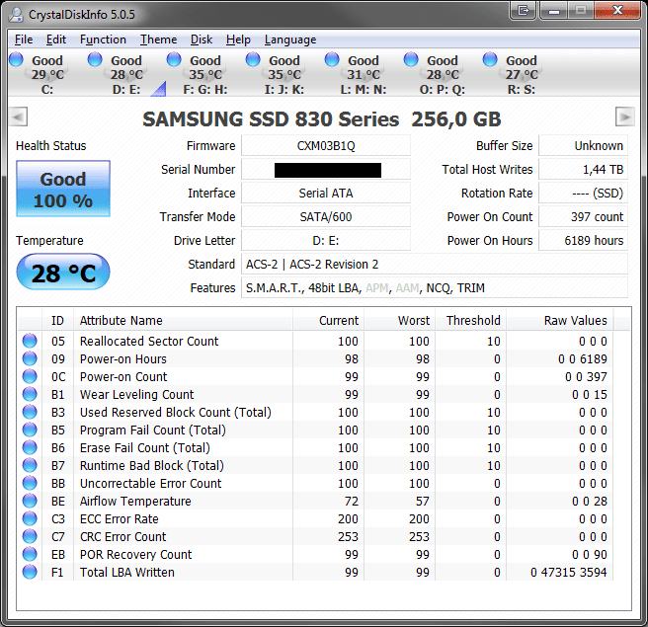Viewport: 648px width, 627px height.
Task: Click the status orb for Runtime Bad Block
Action: tap(30, 465)
